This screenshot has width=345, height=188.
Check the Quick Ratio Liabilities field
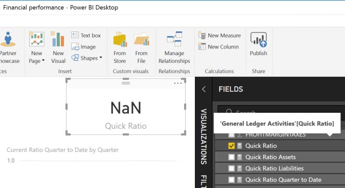pyautogui.click(x=232, y=168)
